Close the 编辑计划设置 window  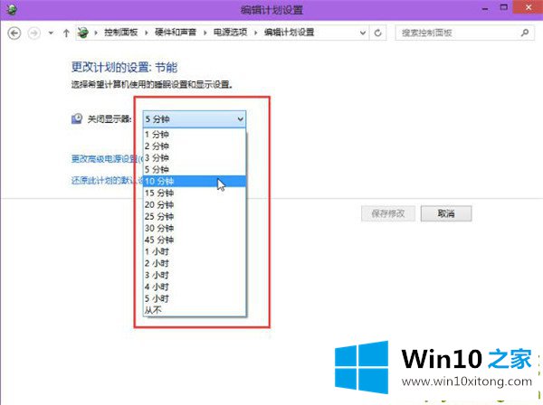click(529, 7)
